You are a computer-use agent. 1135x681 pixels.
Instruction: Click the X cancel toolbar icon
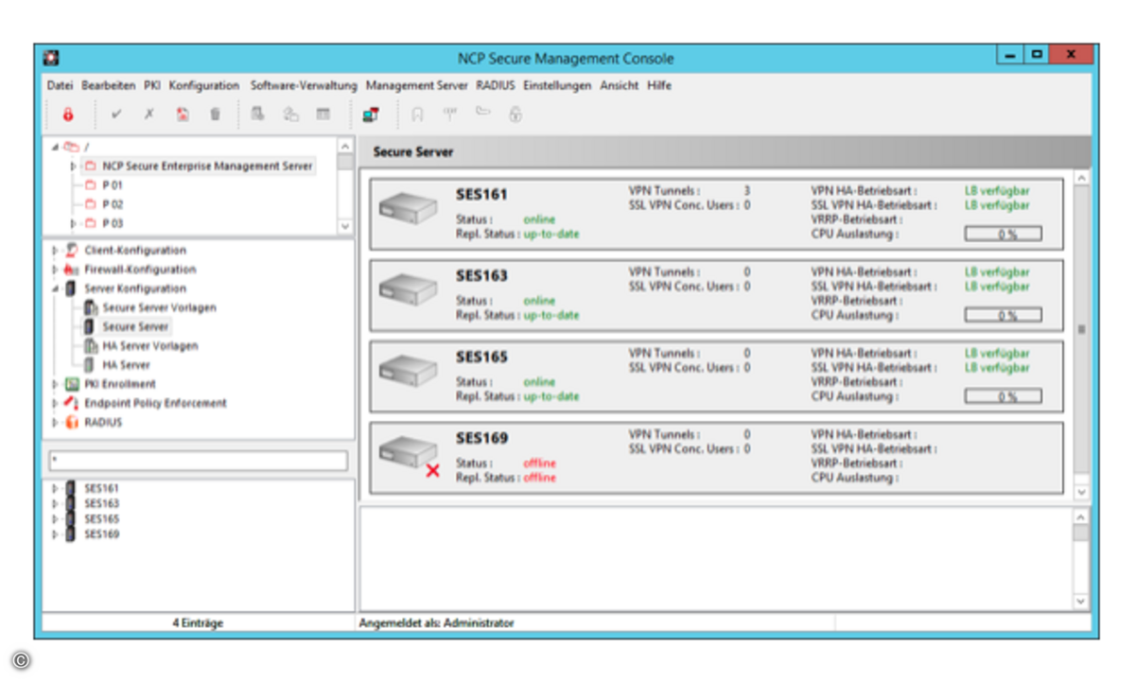[148, 114]
